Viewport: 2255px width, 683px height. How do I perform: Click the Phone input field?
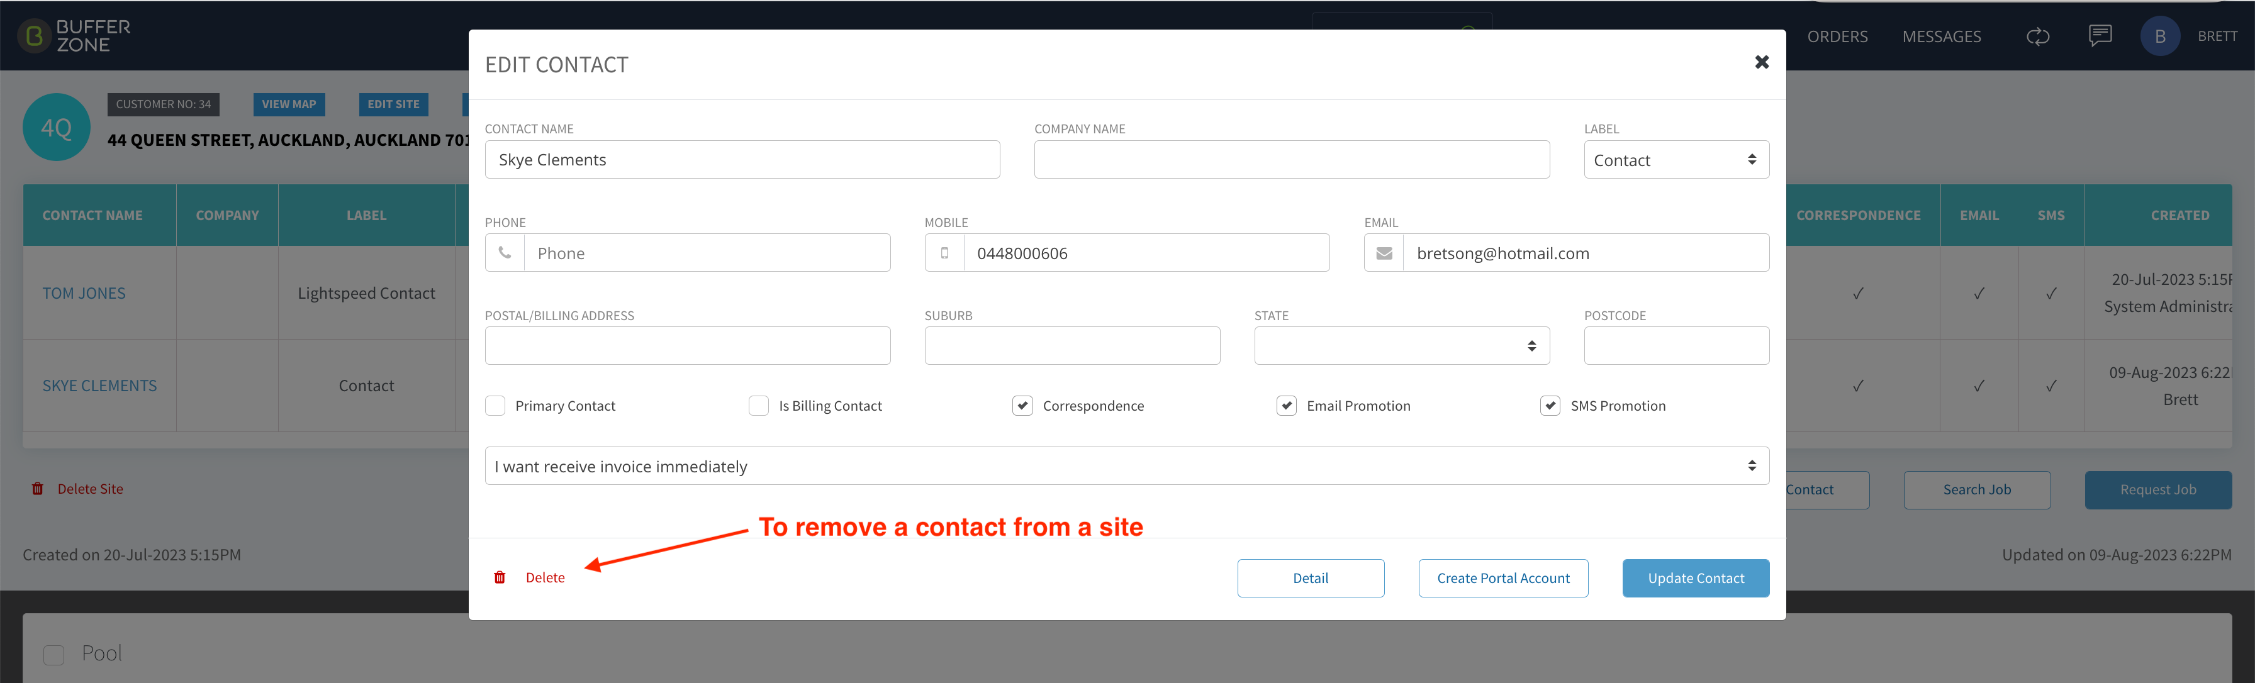[707, 253]
